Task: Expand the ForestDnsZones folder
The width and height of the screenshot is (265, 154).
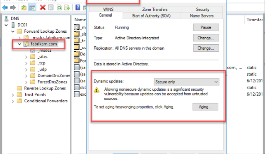Action: (26, 82)
